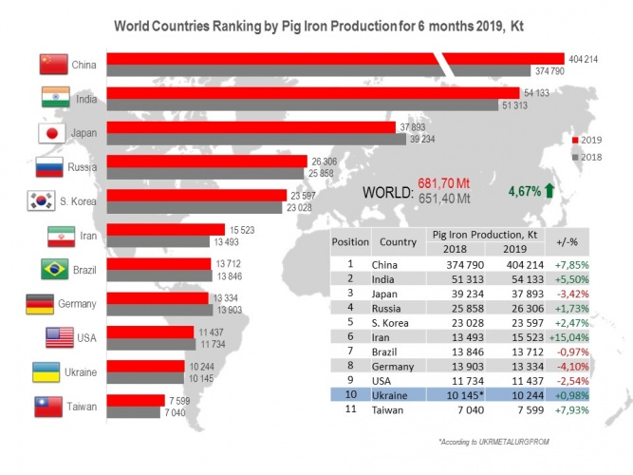Screen dimensions: 633x475
Task: Click the Russia flag icon
Action: point(48,168)
